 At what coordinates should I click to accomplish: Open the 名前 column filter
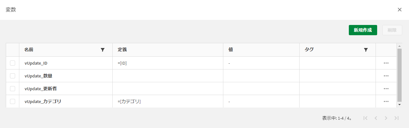(103, 50)
